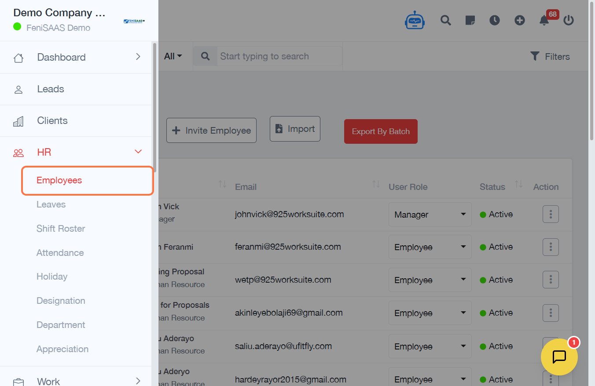Focus the Start typing to search field

(x=279, y=56)
